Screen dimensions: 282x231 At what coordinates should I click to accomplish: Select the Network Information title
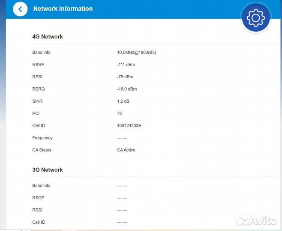pos(63,9)
